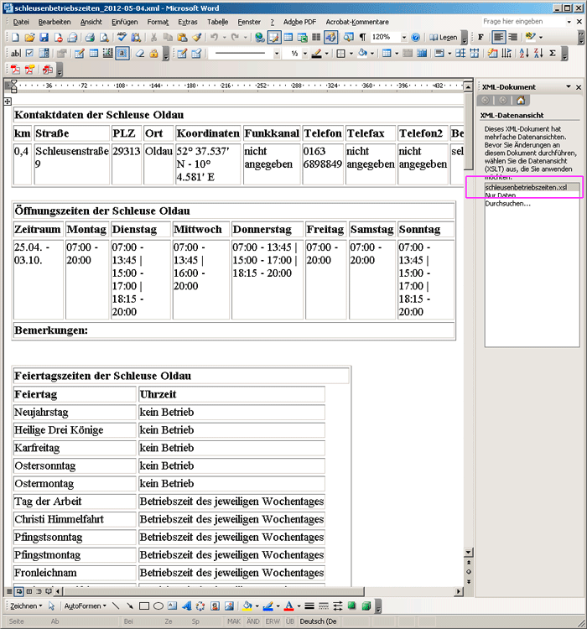
Task: Open the Adobe PDF menu
Action: (299, 22)
